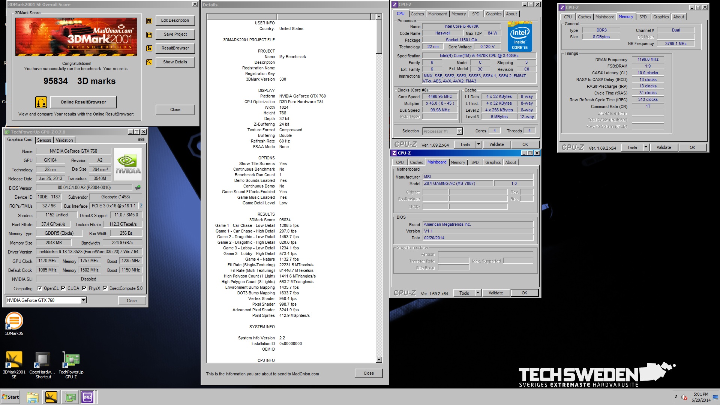Toggle the DirectCompute 5.0 checkbox

pos(105,288)
